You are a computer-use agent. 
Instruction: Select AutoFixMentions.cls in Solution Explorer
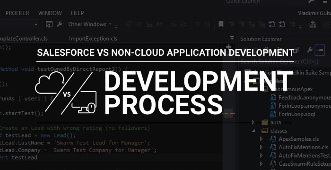(x=304, y=147)
